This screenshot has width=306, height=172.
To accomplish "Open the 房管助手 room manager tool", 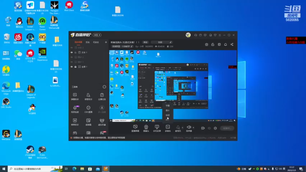I will (88, 97).
